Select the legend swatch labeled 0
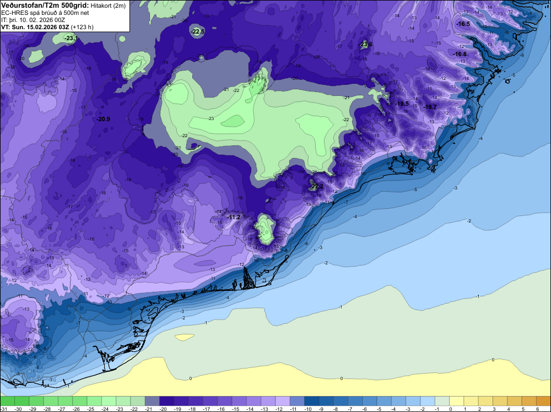This screenshot has height=412, width=551. pos(456,401)
